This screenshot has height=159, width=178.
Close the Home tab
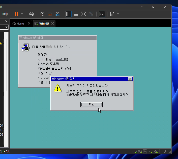click(29, 24)
